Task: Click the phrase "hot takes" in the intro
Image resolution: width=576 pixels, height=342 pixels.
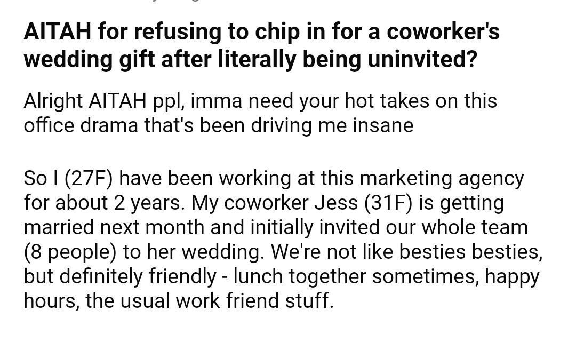Action: (x=387, y=101)
